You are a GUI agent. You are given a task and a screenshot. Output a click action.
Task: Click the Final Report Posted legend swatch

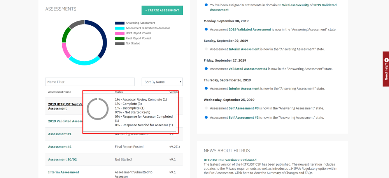(x=119, y=39)
